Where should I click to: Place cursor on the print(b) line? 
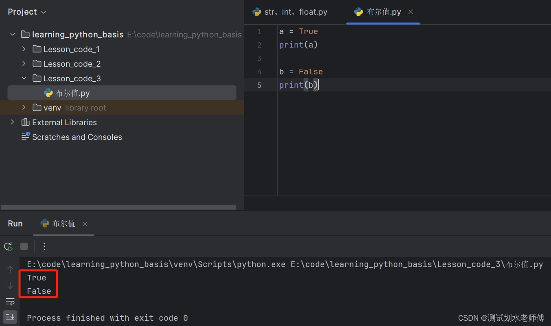pyautogui.click(x=299, y=85)
